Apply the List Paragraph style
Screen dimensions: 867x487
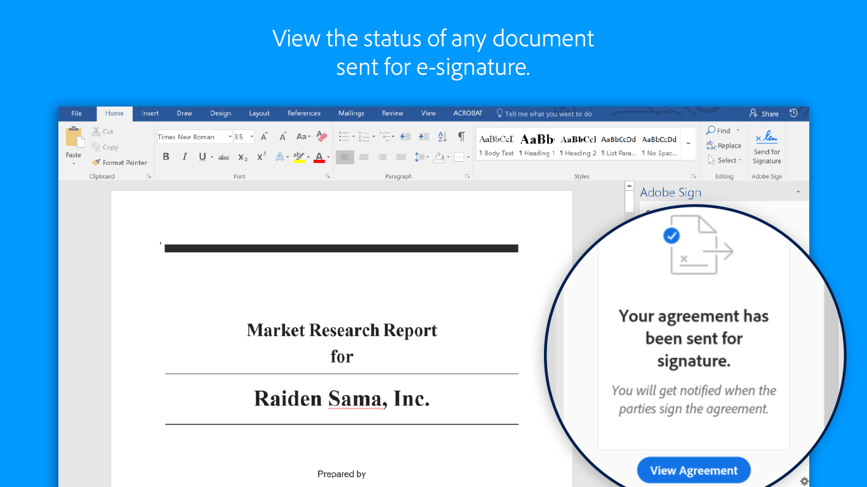(619, 145)
